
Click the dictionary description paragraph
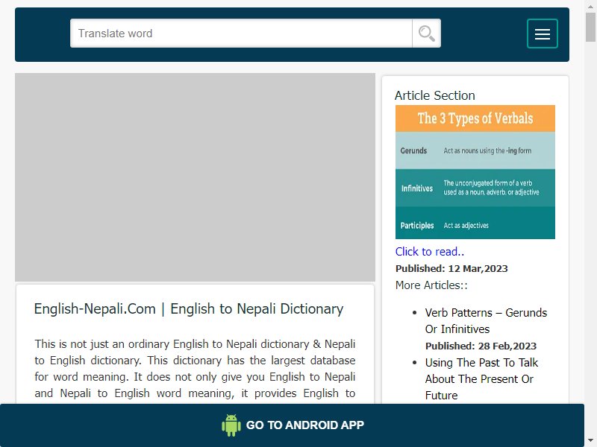(x=195, y=368)
